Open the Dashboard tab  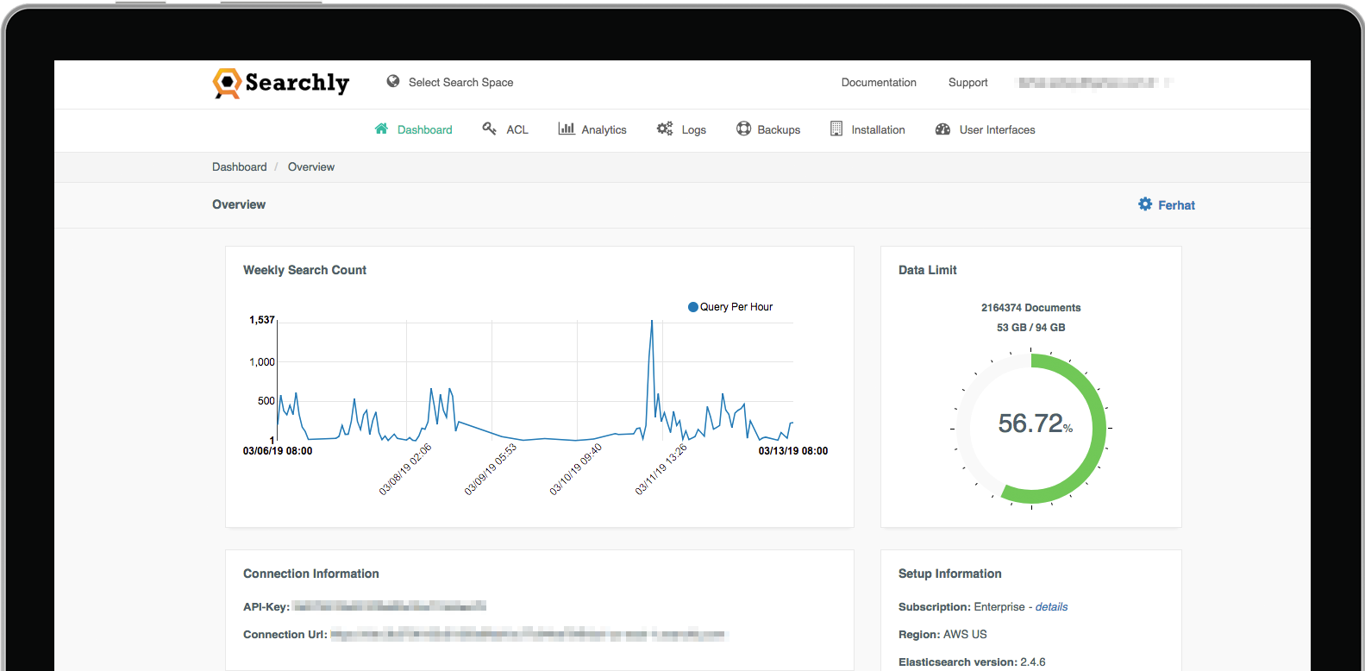414,129
